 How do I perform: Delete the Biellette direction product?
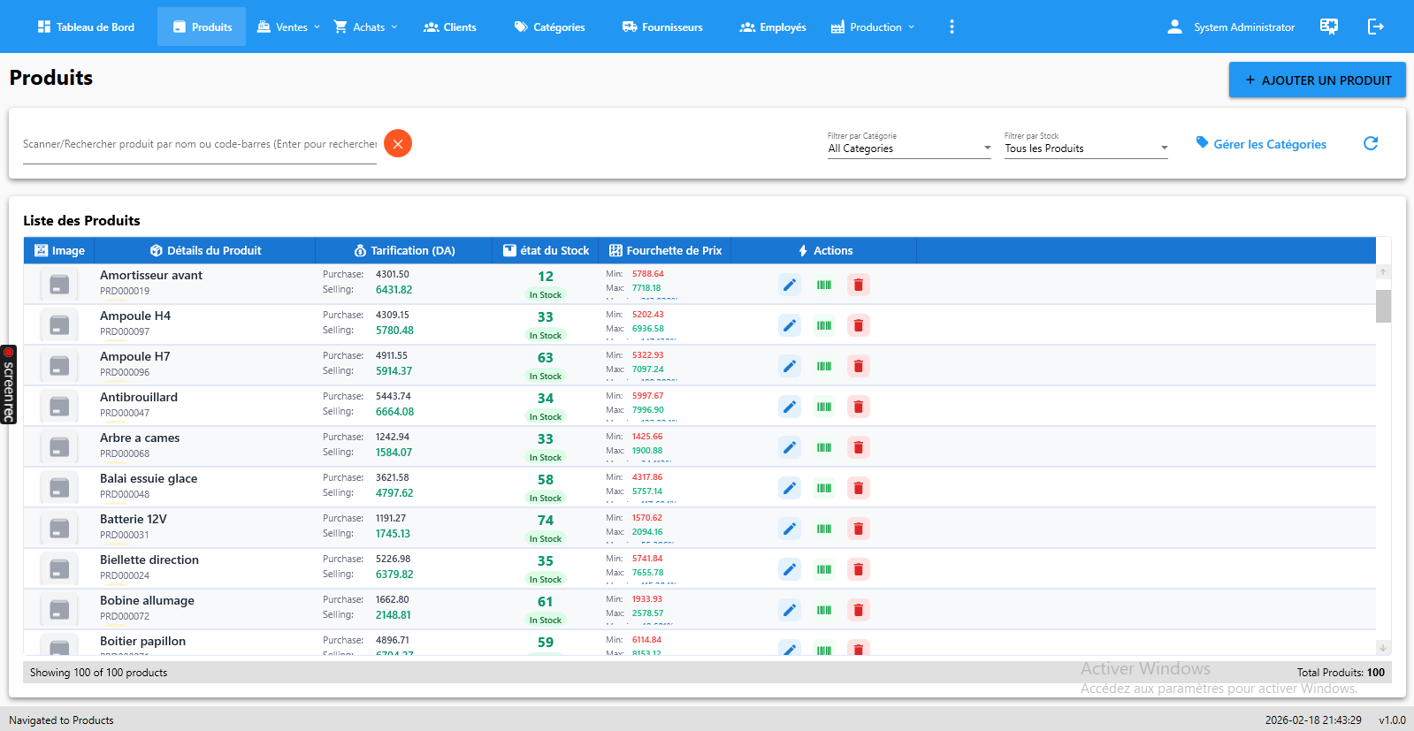click(x=858, y=569)
